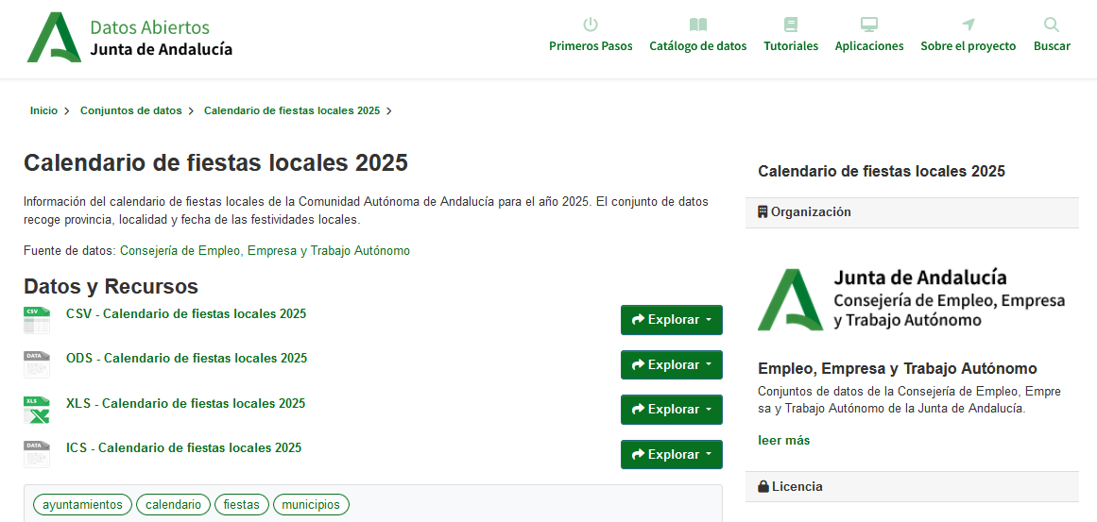The width and height of the screenshot is (1097, 522).
Task: Select the municipios tag
Action: click(x=311, y=504)
